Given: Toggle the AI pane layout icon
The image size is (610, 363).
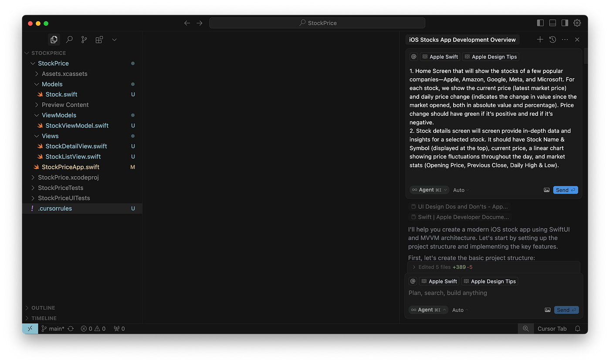Looking at the screenshot, I should pos(565,23).
